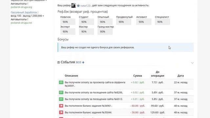Click 'До операции' column header
This screenshot has width=210, height=118.
coord(157,74)
